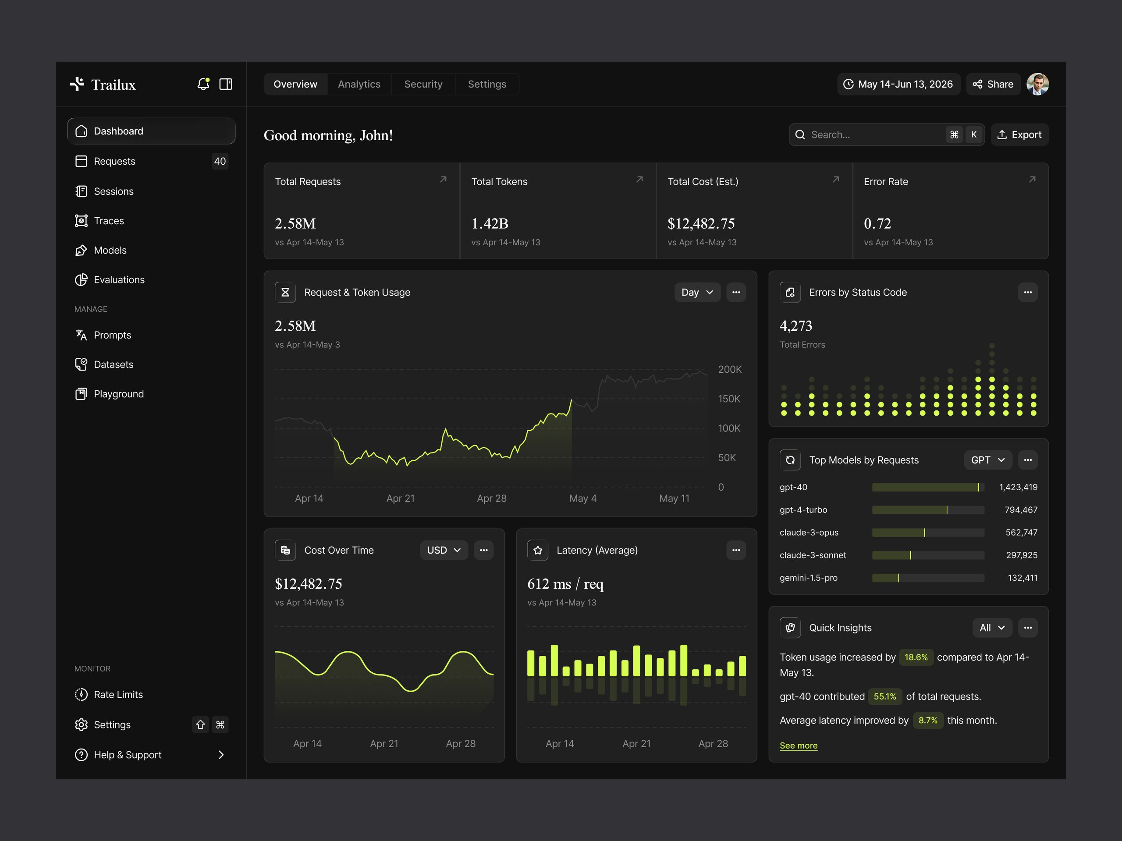Image resolution: width=1122 pixels, height=841 pixels.
Task: Click the Sessions icon
Action: click(81, 191)
